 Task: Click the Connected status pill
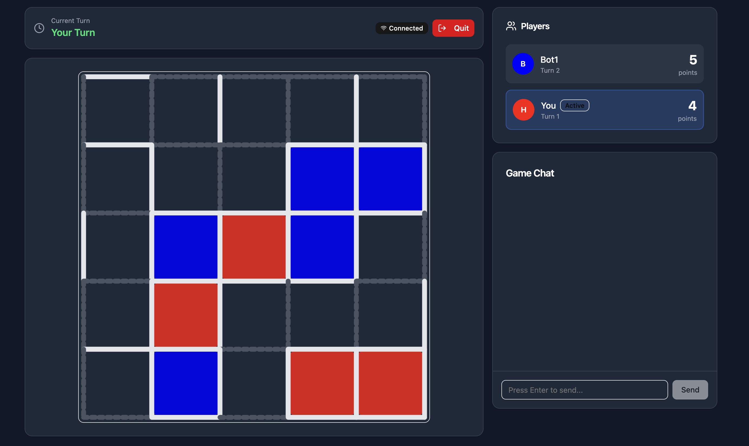pos(402,28)
